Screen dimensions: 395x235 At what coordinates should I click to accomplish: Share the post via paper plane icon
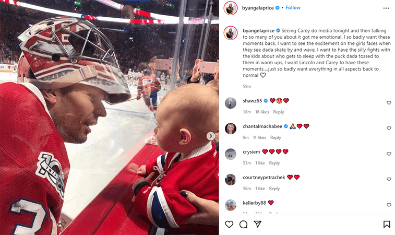pos(257,224)
